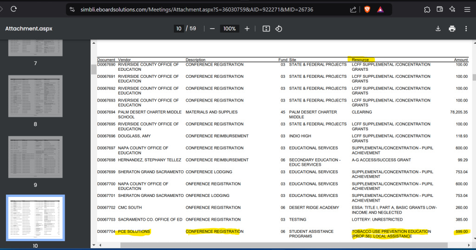Viewport: 476px width, 250px height.
Task: Click site DESERT RIDGE ACADEMY
Action: [x=314, y=208]
